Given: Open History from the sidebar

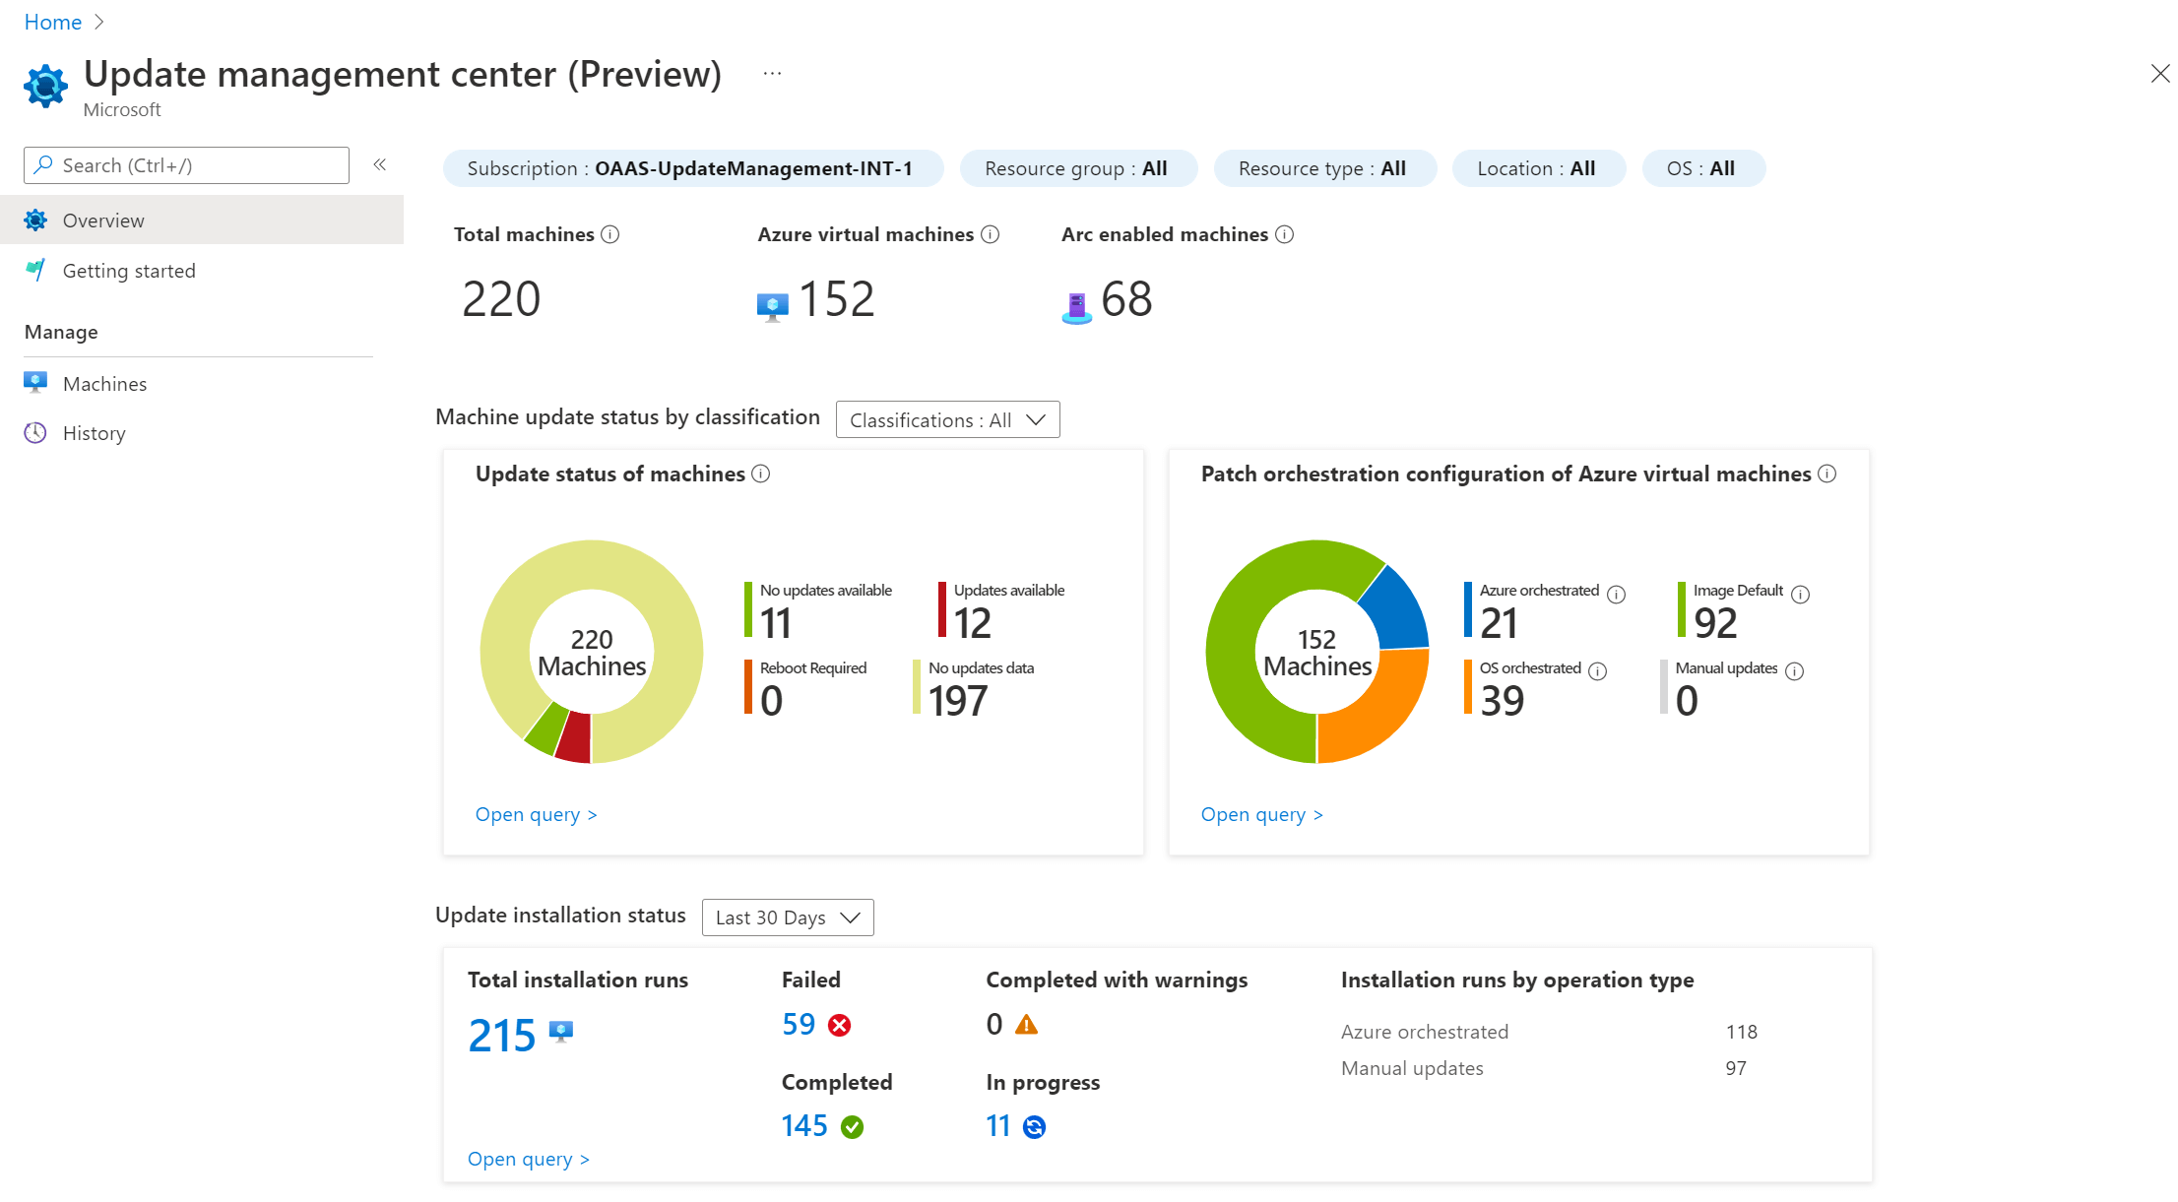Looking at the screenshot, I should point(94,433).
